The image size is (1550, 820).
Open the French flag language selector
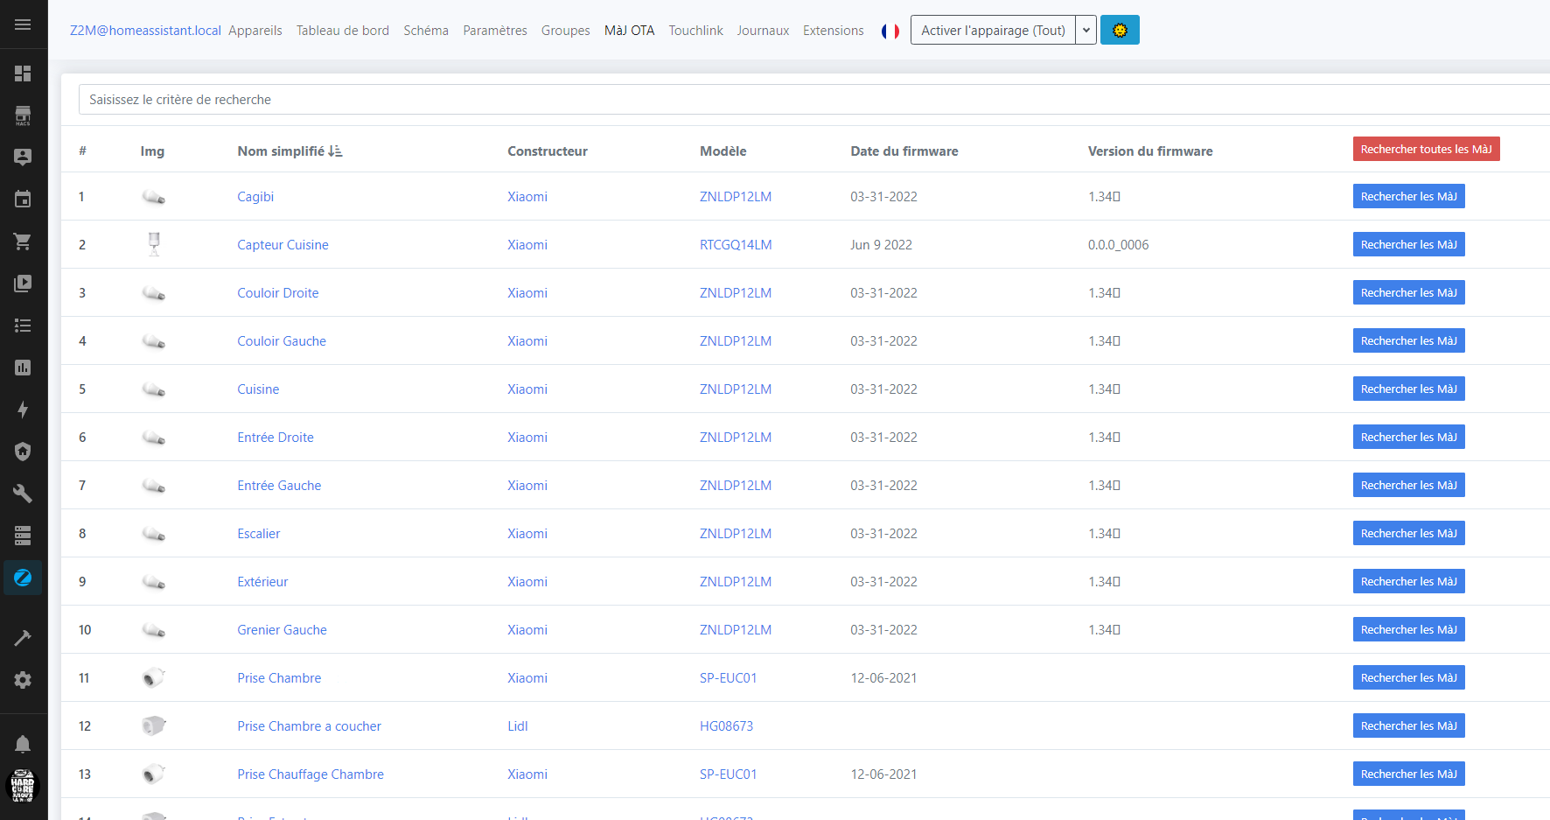890,32
